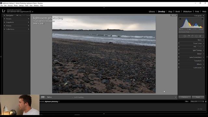Click the History panel clear icon

[x=29, y=26]
